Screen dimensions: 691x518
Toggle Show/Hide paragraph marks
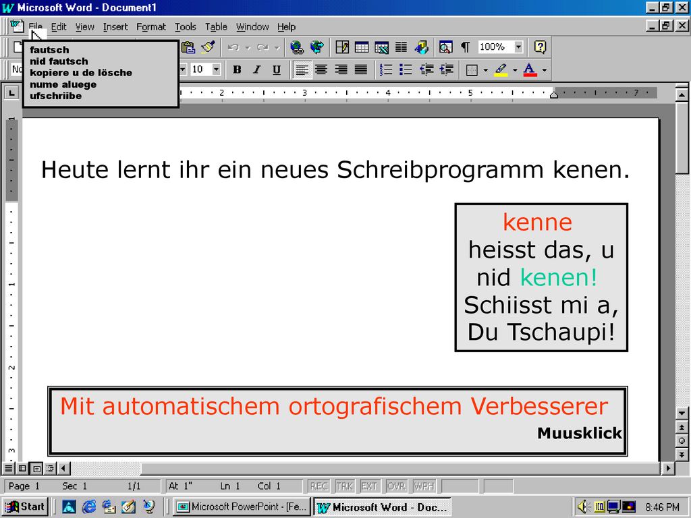tap(466, 47)
